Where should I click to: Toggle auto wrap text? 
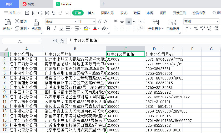pyautogui.click(x=173, y=25)
